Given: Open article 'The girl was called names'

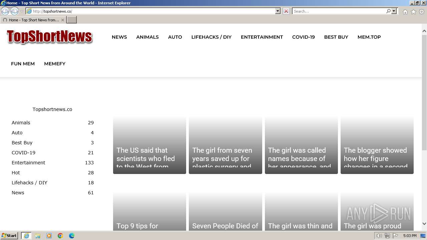Looking at the screenshot, I should [301, 145].
